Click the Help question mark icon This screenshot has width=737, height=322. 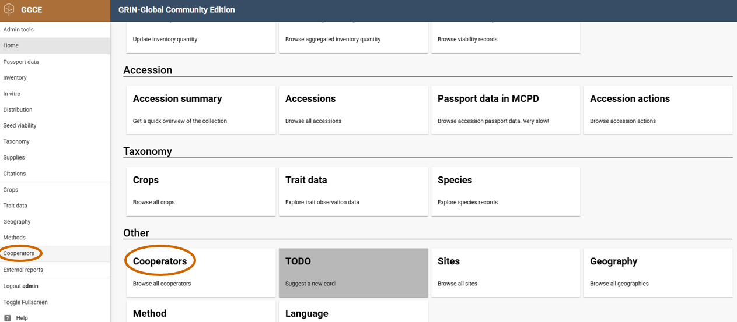click(x=8, y=318)
